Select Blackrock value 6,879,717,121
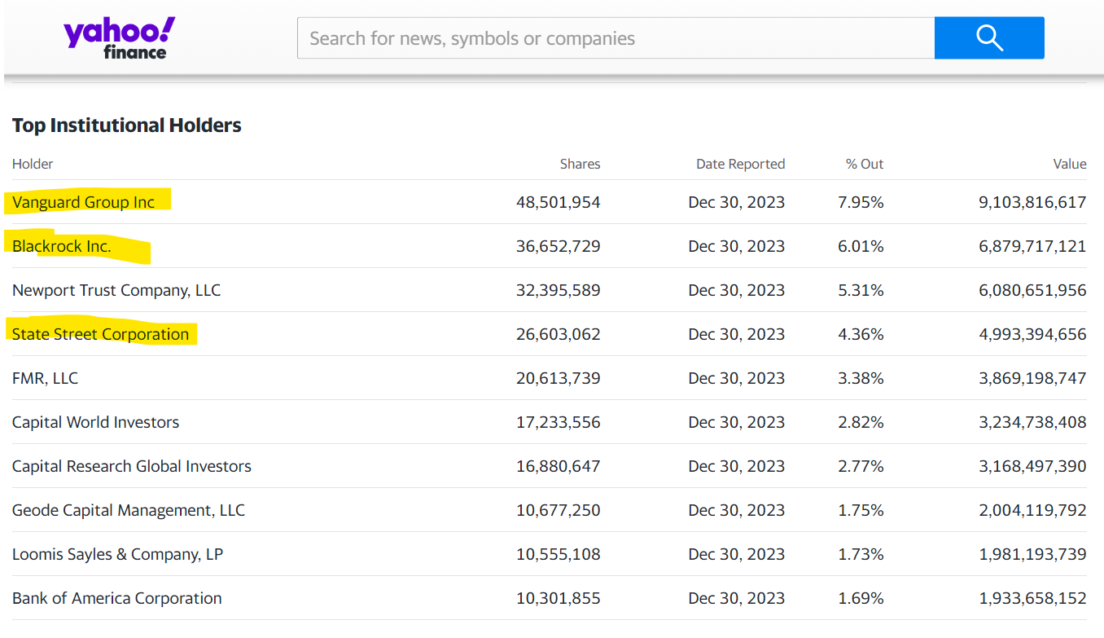The width and height of the screenshot is (1104, 638). [x=1032, y=246]
